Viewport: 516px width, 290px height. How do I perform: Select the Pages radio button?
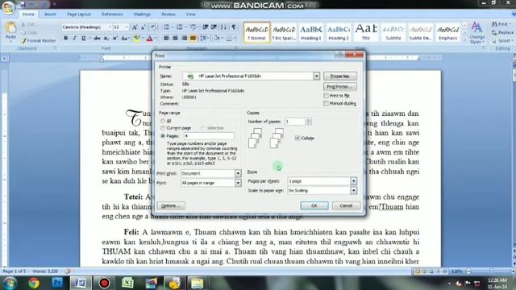click(x=163, y=136)
